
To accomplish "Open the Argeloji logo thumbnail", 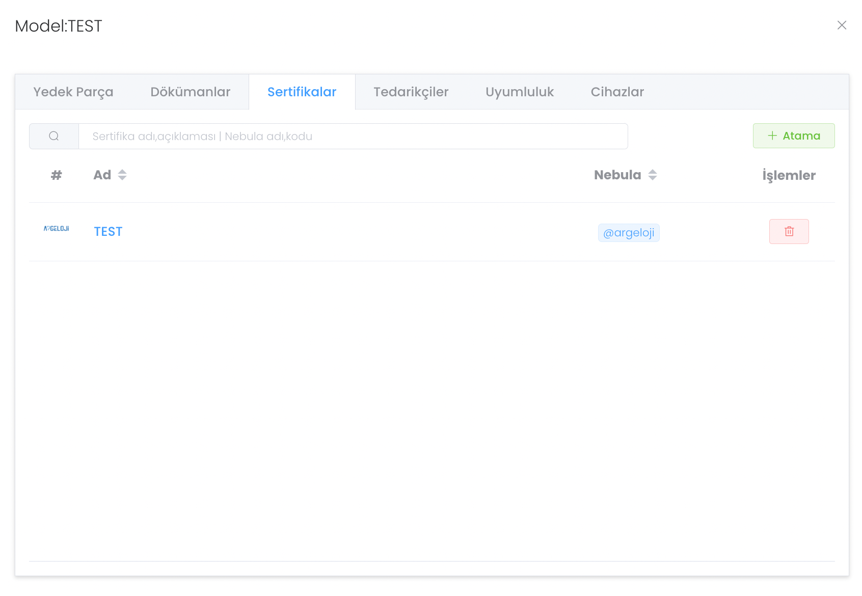I will (x=56, y=229).
